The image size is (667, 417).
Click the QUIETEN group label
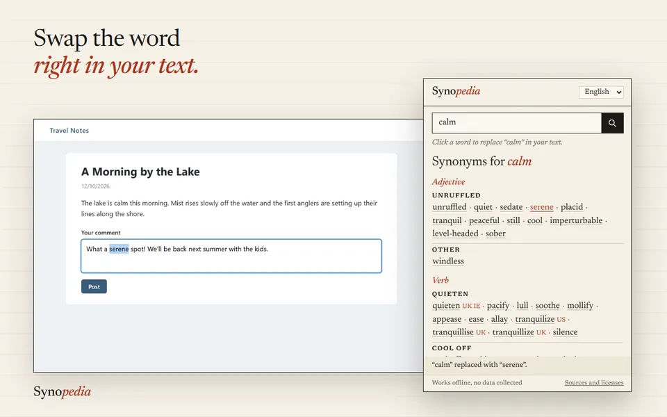point(450,294)
